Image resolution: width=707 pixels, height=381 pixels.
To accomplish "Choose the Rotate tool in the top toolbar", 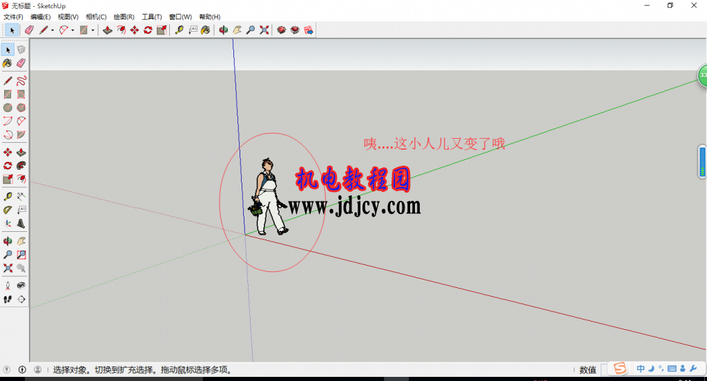I will coord(148,30).
